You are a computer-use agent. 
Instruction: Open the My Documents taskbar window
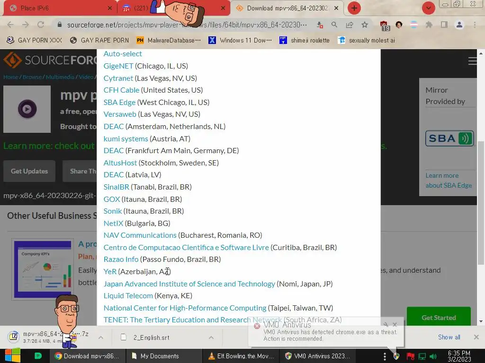click(x=164, y=356)
